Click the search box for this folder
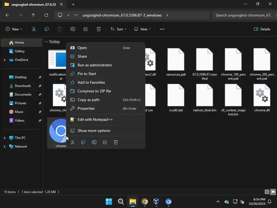 pos(244,15)
